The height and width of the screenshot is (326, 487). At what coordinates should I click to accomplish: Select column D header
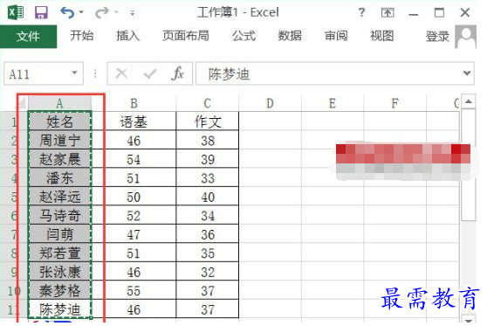(x=270, y=103)
